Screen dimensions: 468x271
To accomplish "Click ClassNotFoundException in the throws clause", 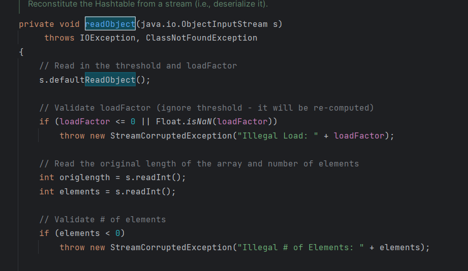I will [201, 38].
